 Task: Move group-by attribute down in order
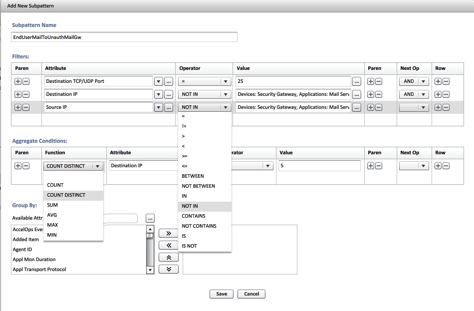click(x=168, y=269)
